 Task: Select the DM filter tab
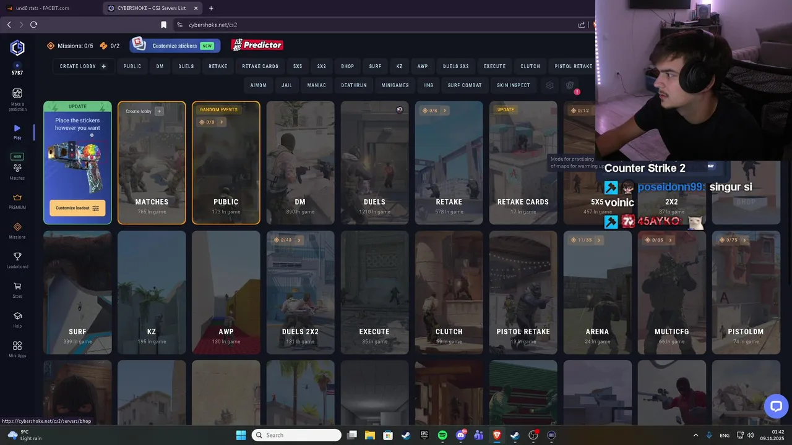click(160, 66)
